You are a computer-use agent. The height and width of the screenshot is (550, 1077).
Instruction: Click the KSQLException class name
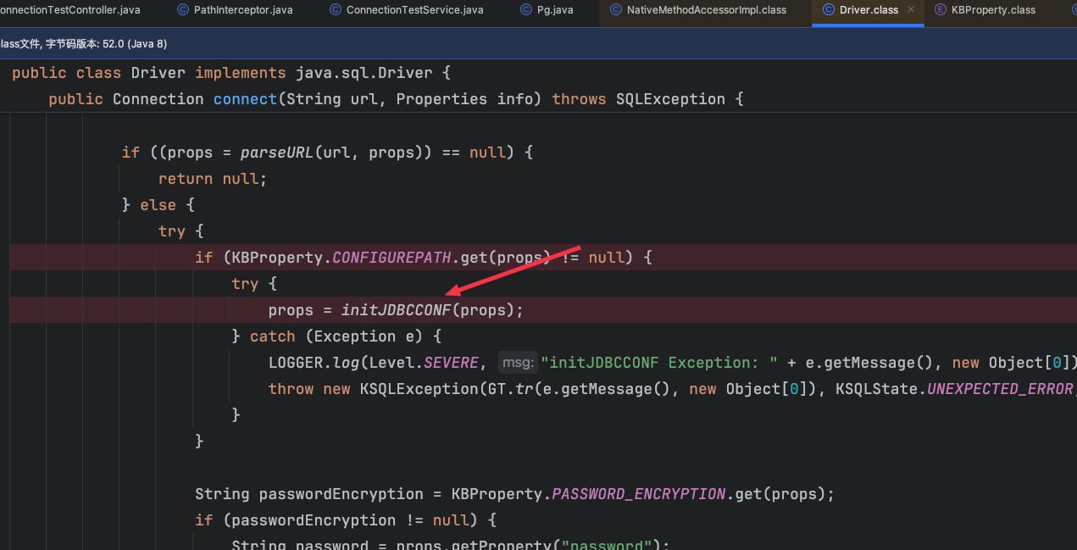pos(419,389)
